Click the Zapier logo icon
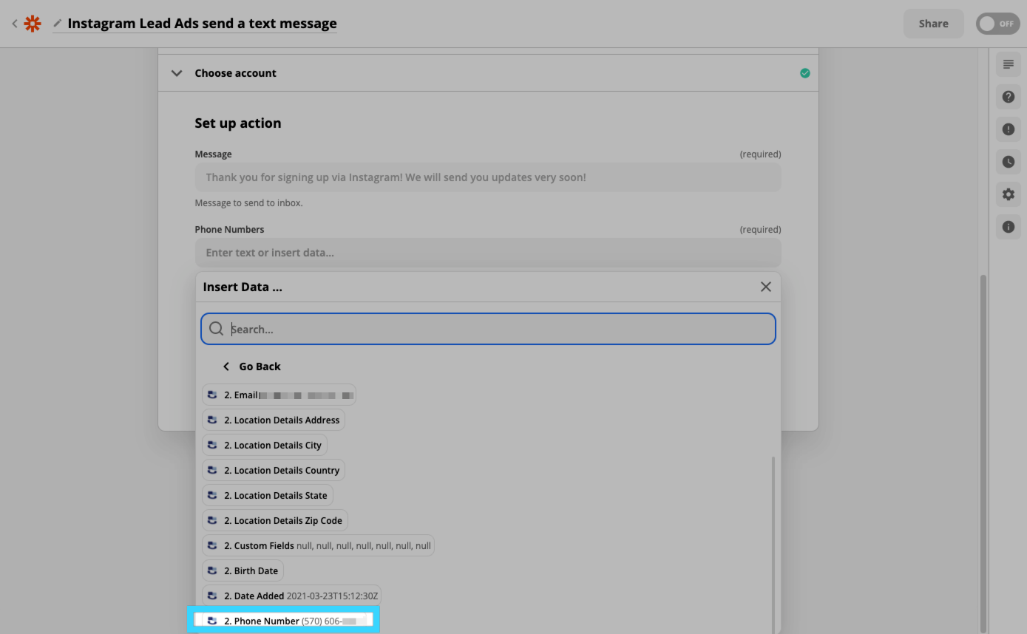 [x=33, y=24]
